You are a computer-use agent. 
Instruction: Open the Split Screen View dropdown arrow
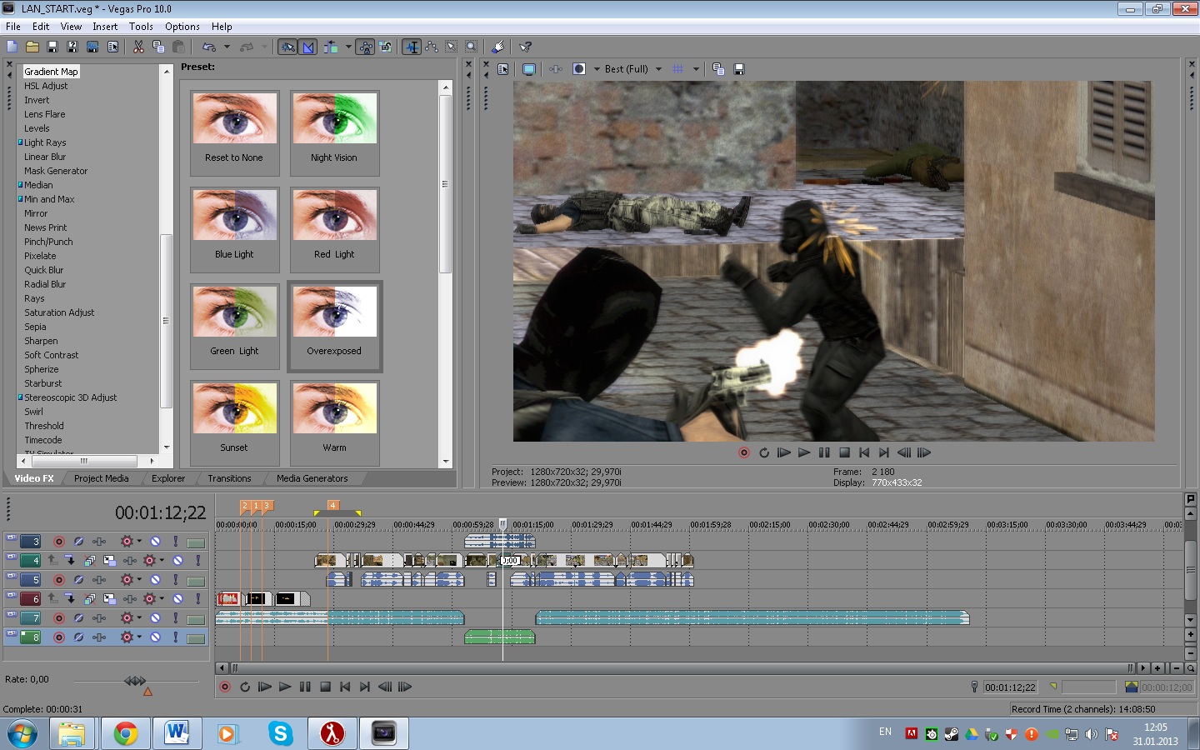pyautogui.click(x=597, y=69)
